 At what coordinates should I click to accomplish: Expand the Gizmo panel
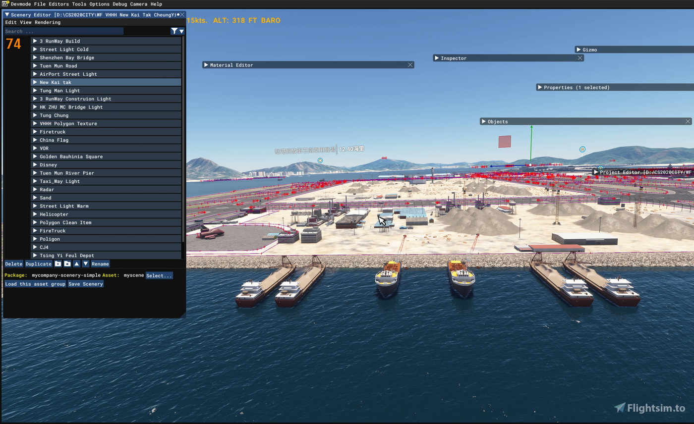578,49
